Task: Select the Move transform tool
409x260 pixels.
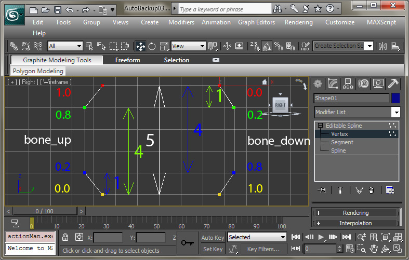Action: [x=140, y=46]
